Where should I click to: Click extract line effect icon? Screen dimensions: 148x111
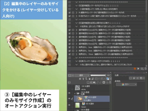[x=134, y=78]
